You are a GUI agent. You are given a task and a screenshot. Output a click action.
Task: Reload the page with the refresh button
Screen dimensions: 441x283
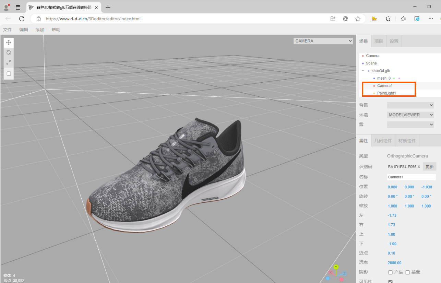(22, 19)
